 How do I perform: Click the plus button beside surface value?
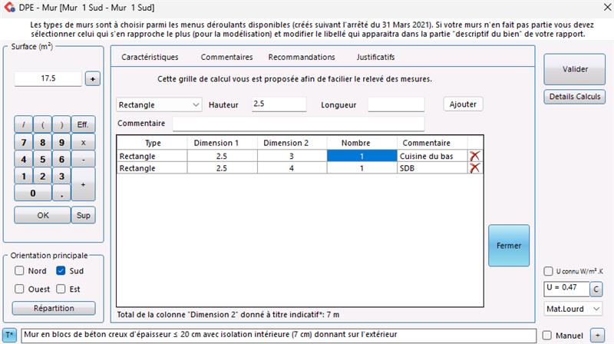click(x=92, y=78)
